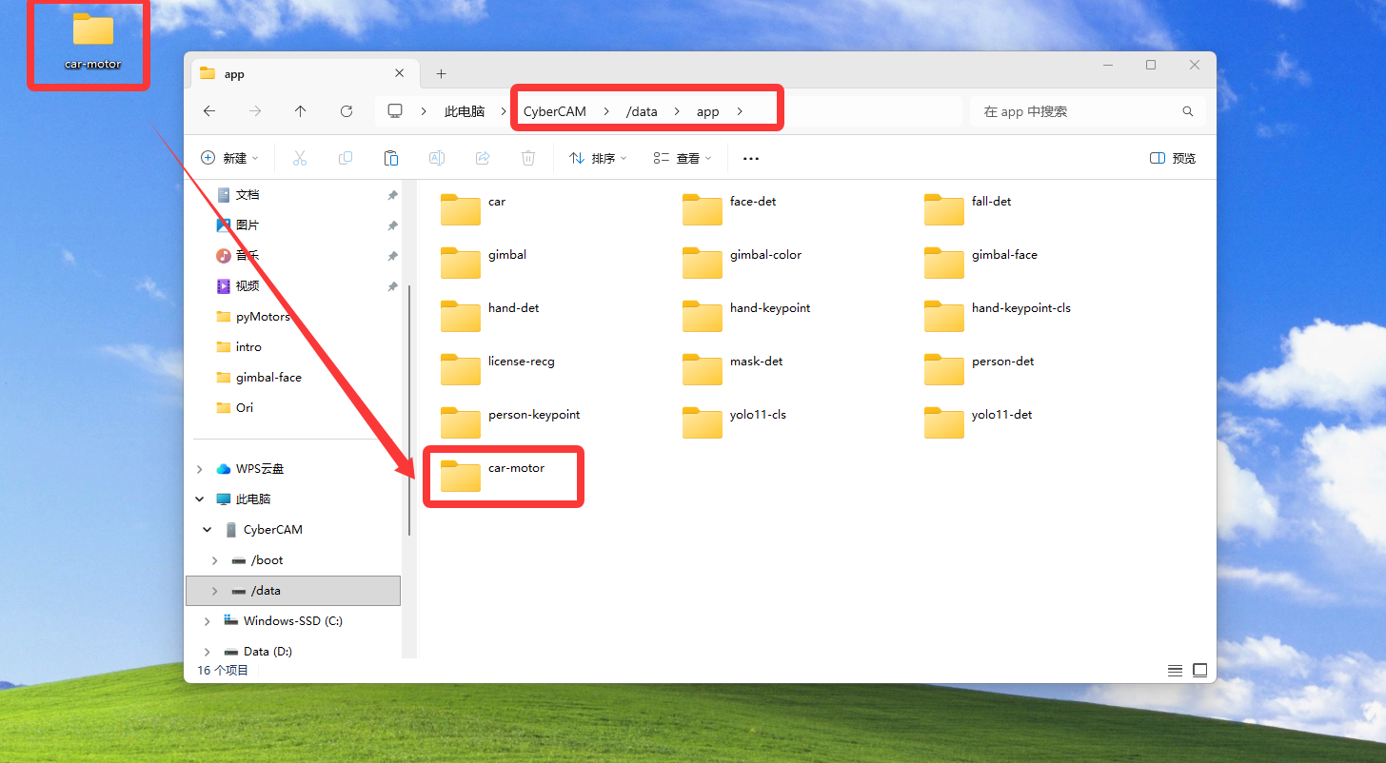1386x763 pixels.
Task: Click the magnifier icon in the search box
Action: [1188, 111]
